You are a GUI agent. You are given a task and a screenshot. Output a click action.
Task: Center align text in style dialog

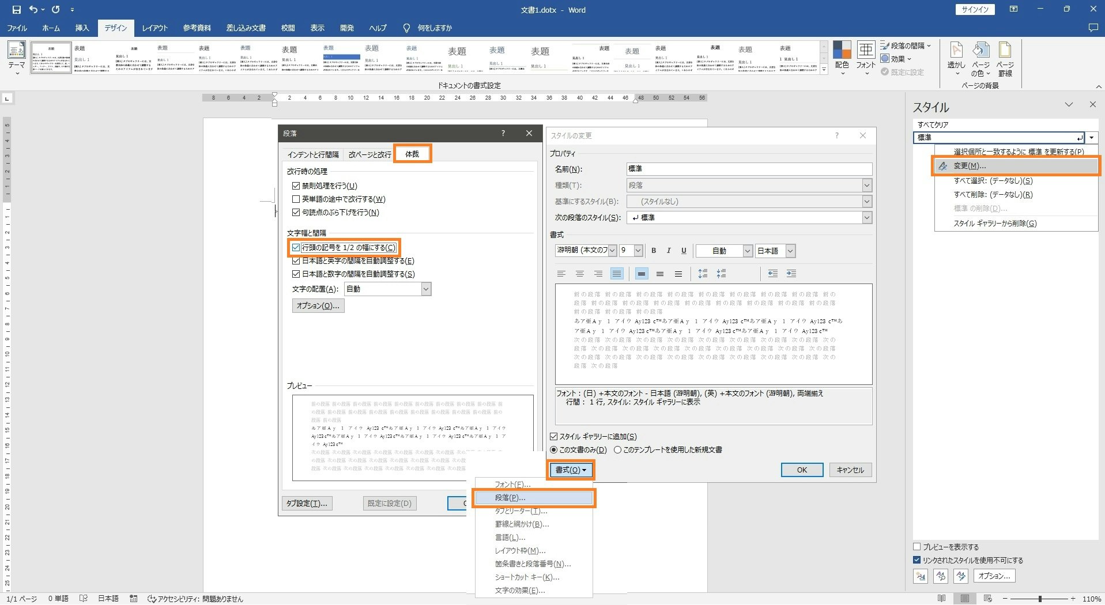(580, 274)
